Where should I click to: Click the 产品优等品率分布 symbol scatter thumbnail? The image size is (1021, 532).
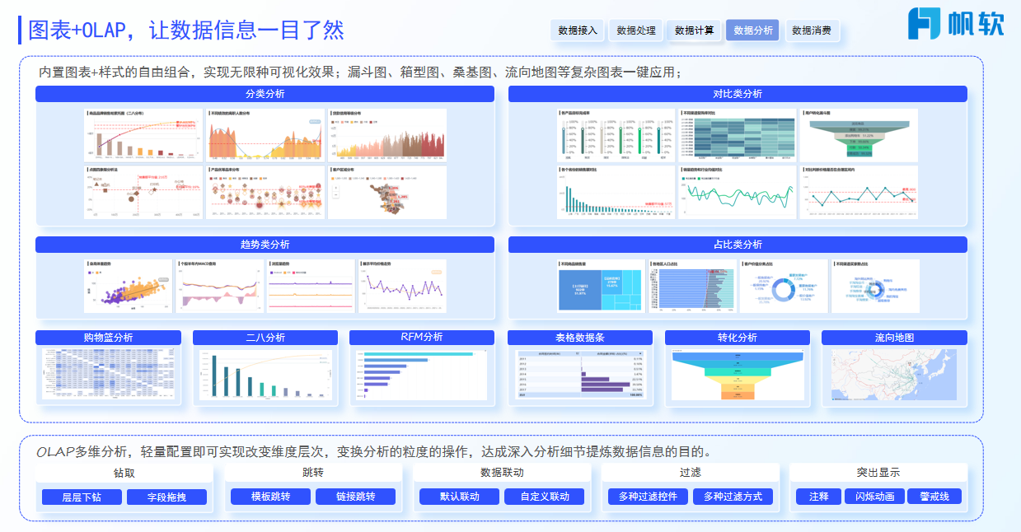(x=265, y=193)
